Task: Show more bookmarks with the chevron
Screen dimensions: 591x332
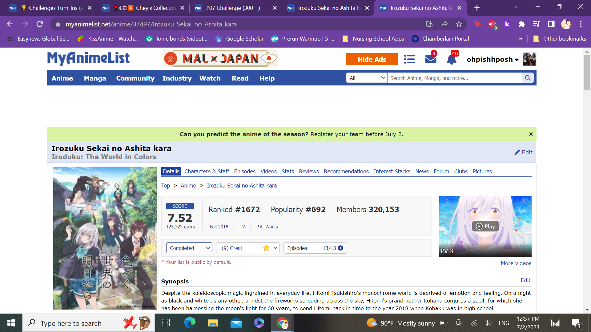Action: (521, 39)
